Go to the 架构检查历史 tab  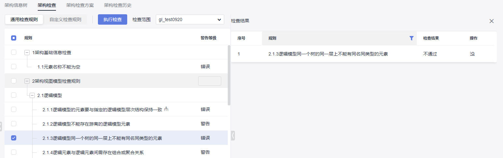(118, 6)
